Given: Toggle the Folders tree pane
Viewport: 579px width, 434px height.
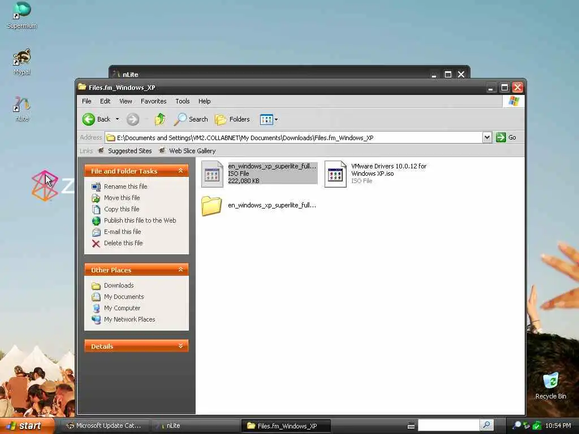Looking at the screenshot, I should point(232,119).
